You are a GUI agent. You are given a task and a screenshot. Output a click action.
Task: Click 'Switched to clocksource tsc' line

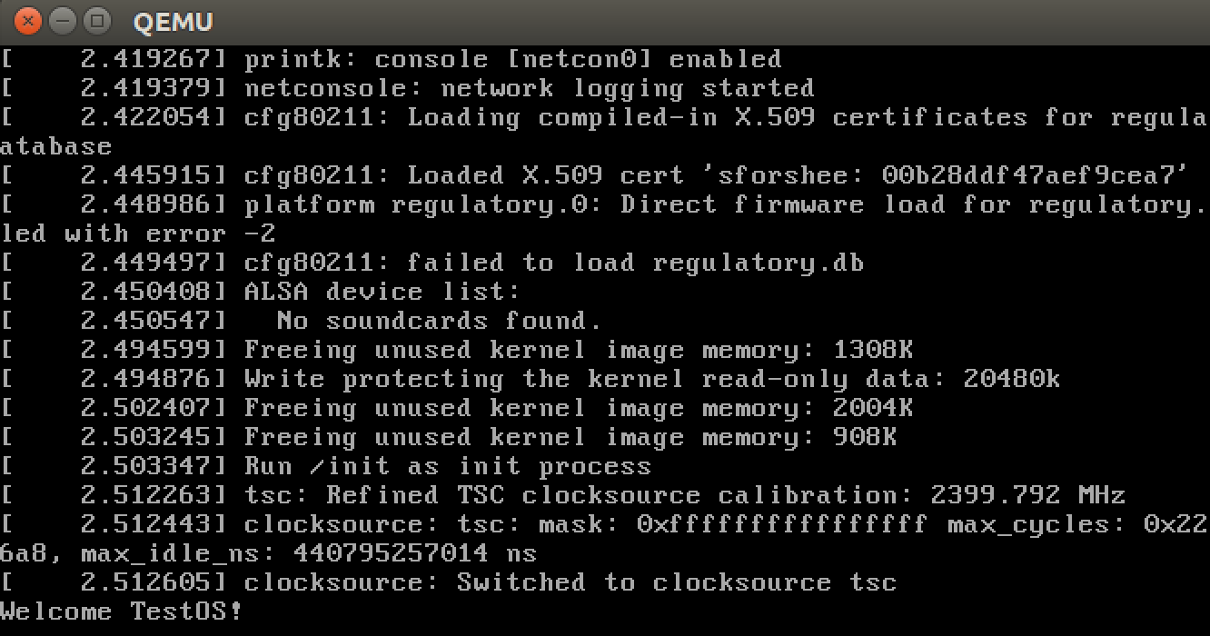pyautogui.click(x=449, y=582)
